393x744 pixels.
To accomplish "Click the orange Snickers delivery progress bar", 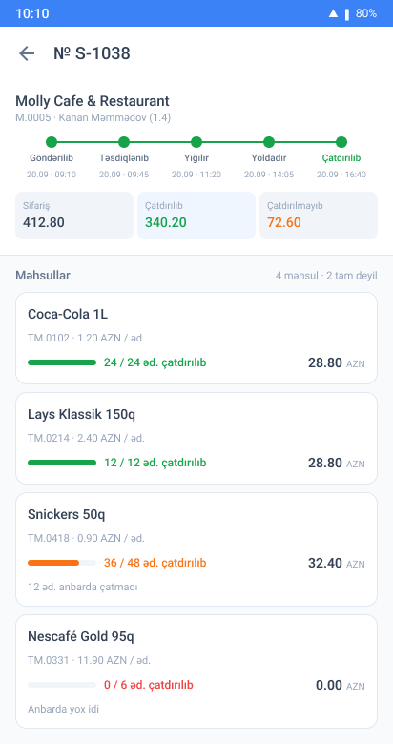I will pyautogui.click(x=62, y=563).
